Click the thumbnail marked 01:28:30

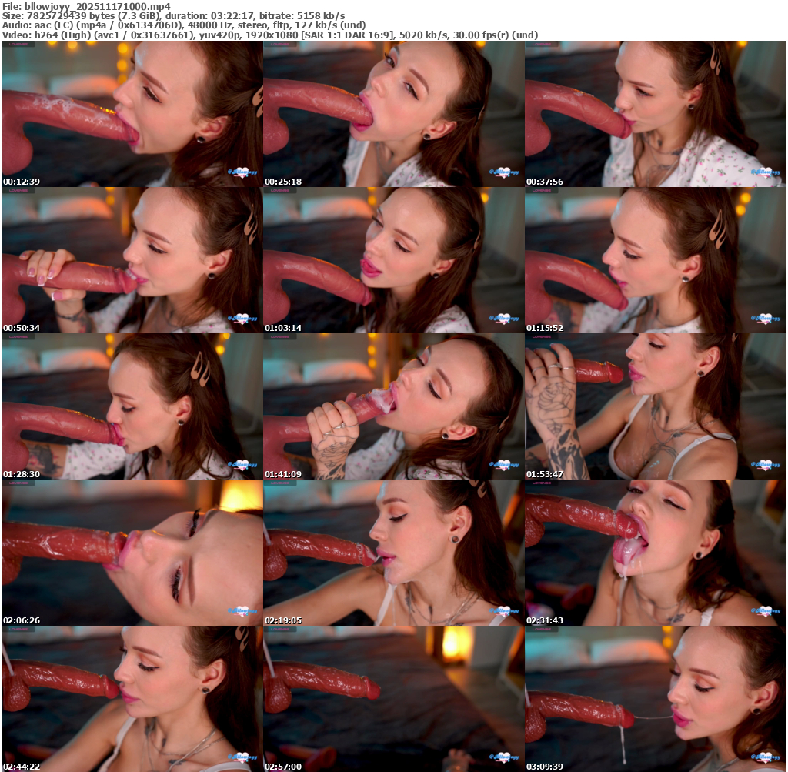click(x=132, y=406)
